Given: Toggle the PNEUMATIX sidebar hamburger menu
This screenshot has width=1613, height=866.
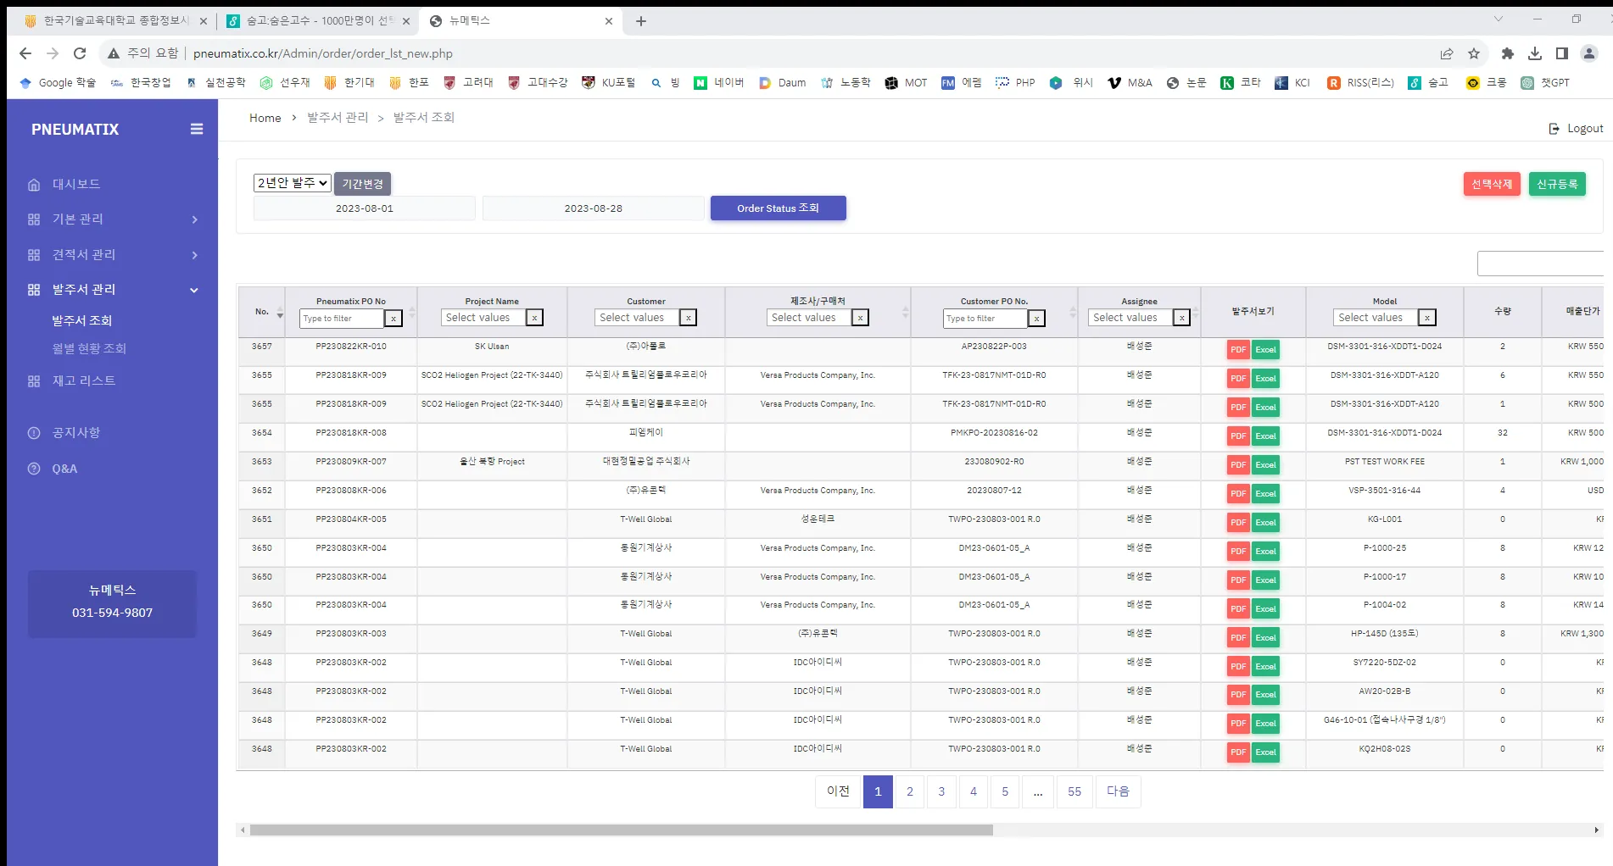Looking at the screenshot, I should [x=197, y=129].
